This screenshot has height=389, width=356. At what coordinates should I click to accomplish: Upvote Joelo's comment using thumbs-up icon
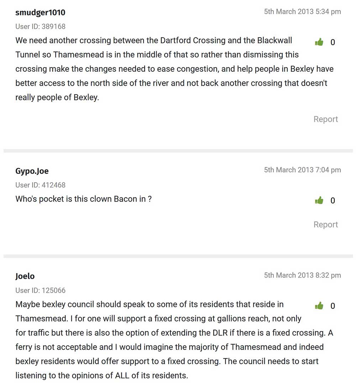(319, 306)
